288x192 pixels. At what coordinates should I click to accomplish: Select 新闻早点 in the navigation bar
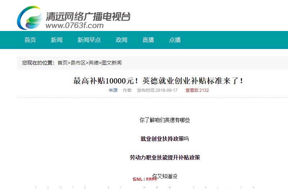[x=89, y=40]
